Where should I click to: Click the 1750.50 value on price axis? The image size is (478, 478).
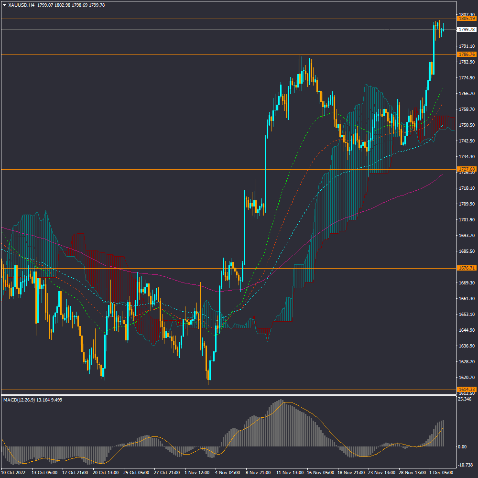pos(466,125)
